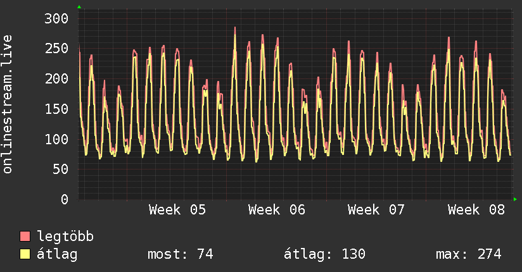
Task: Click the 100 y-axis label
Action: pos(56,139)
